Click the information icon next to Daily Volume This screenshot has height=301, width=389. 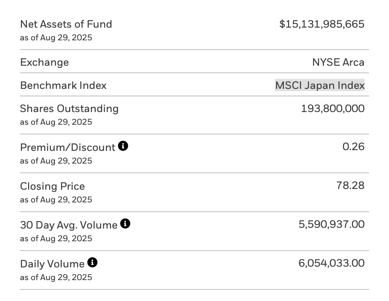(x=92, y=262)
